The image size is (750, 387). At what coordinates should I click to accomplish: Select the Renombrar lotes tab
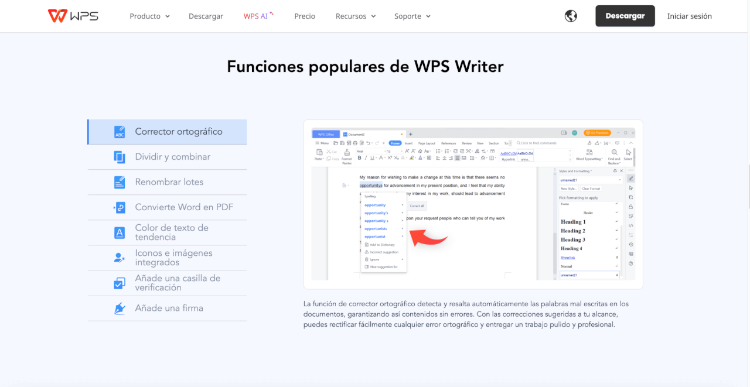coord(167,182)
